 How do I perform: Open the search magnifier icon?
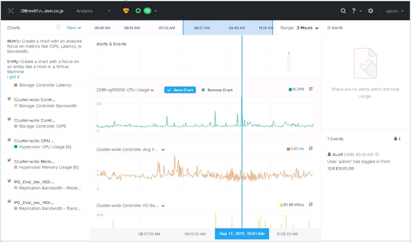pyautogui.click(x=343, y=11)
